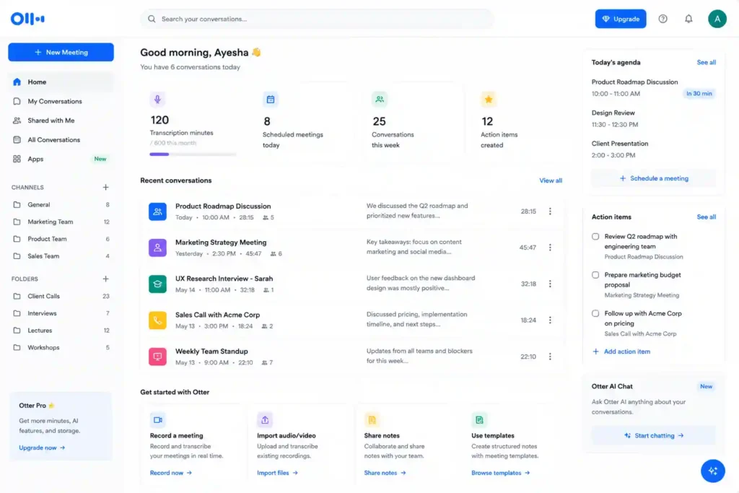Viewport: 739px width, 493px height.
Task: Click the Use templates icon
Action: click(479, 419)
